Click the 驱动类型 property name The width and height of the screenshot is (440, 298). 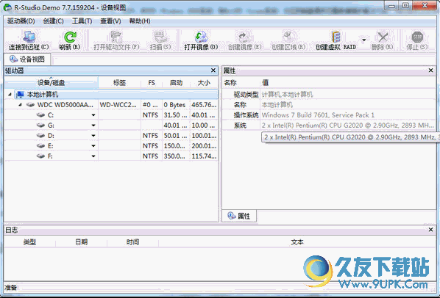(x=246, y=95)
